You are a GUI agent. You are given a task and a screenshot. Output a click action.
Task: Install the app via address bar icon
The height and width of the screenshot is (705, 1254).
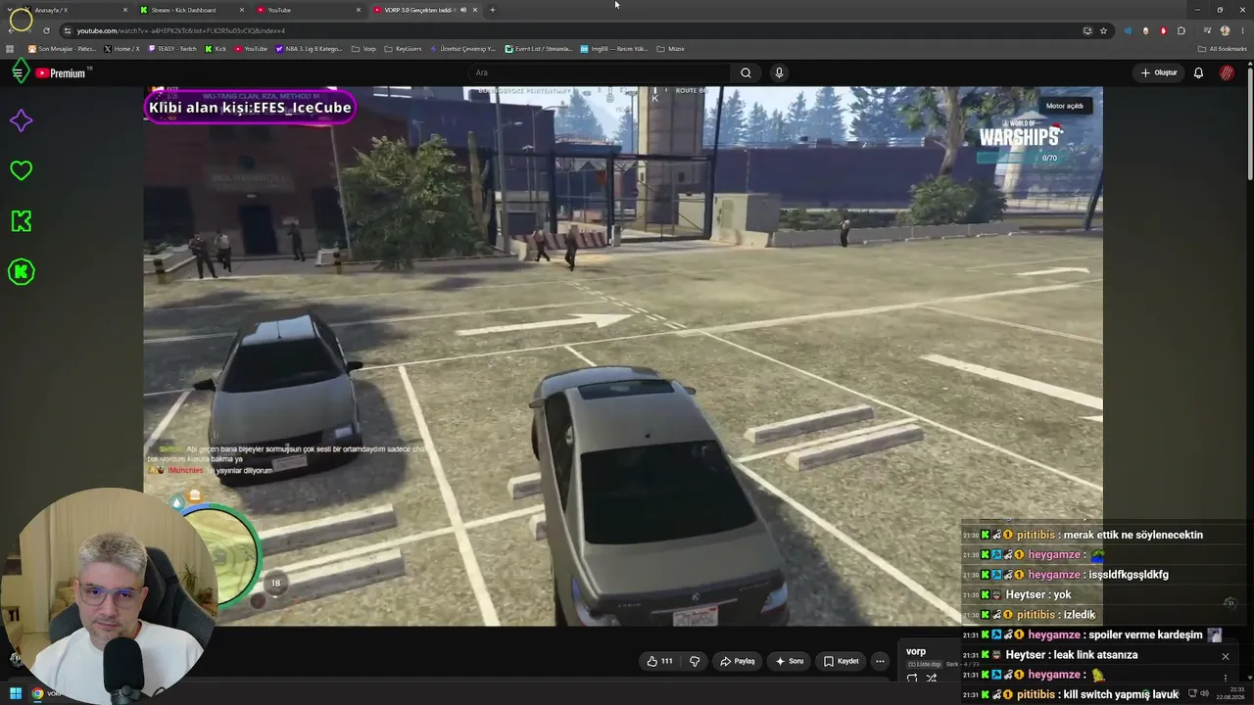[x=1087, y=30]
